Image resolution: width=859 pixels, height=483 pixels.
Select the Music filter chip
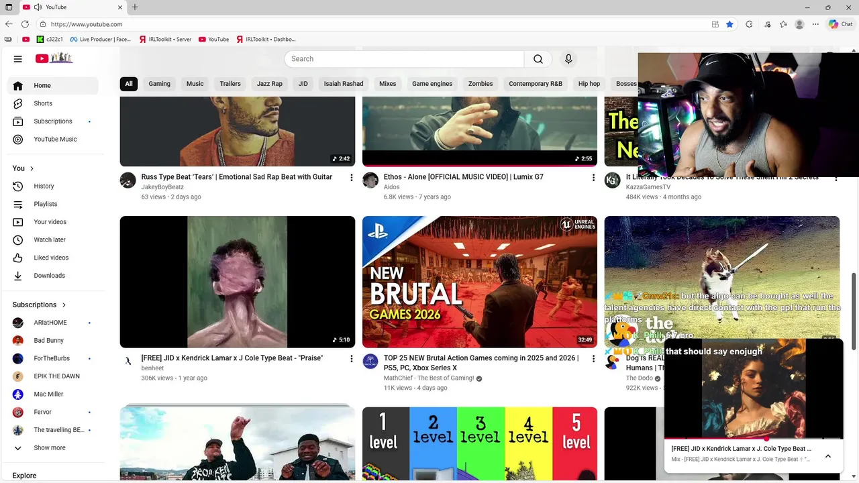pos(195,84)
